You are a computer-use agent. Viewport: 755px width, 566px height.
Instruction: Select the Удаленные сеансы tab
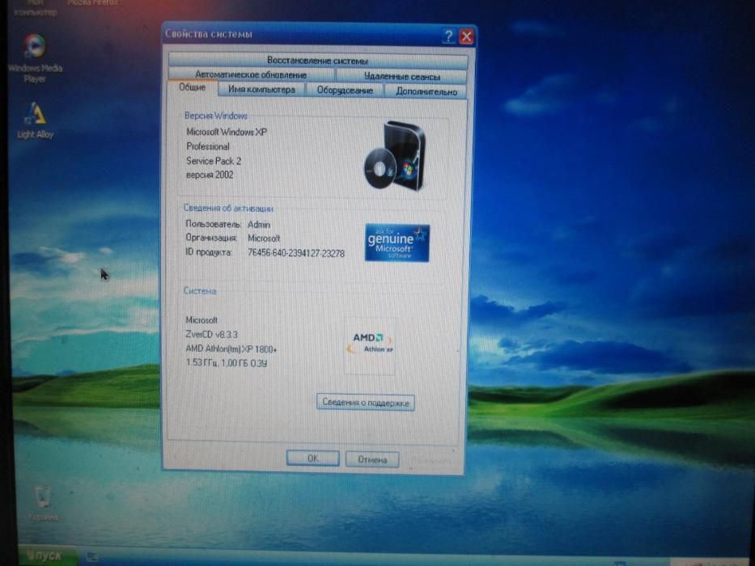[x=401, y=76]
